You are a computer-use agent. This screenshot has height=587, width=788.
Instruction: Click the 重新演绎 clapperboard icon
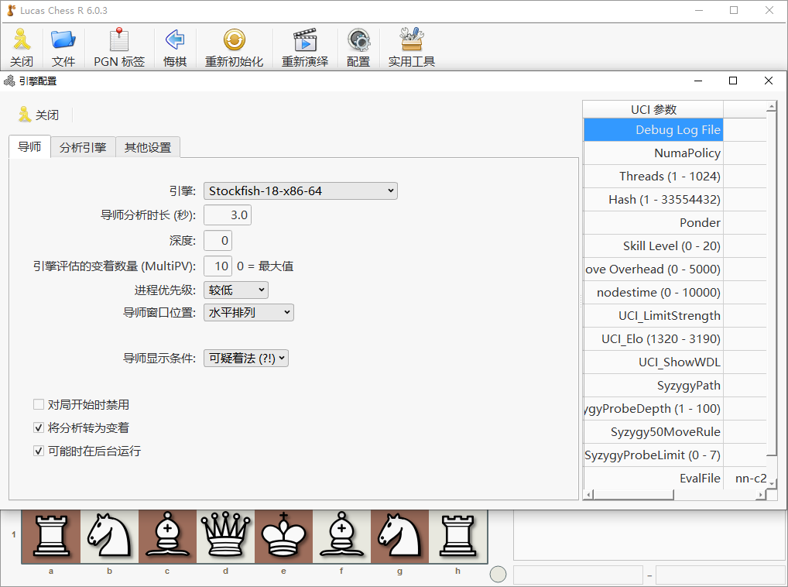(305, 40)
